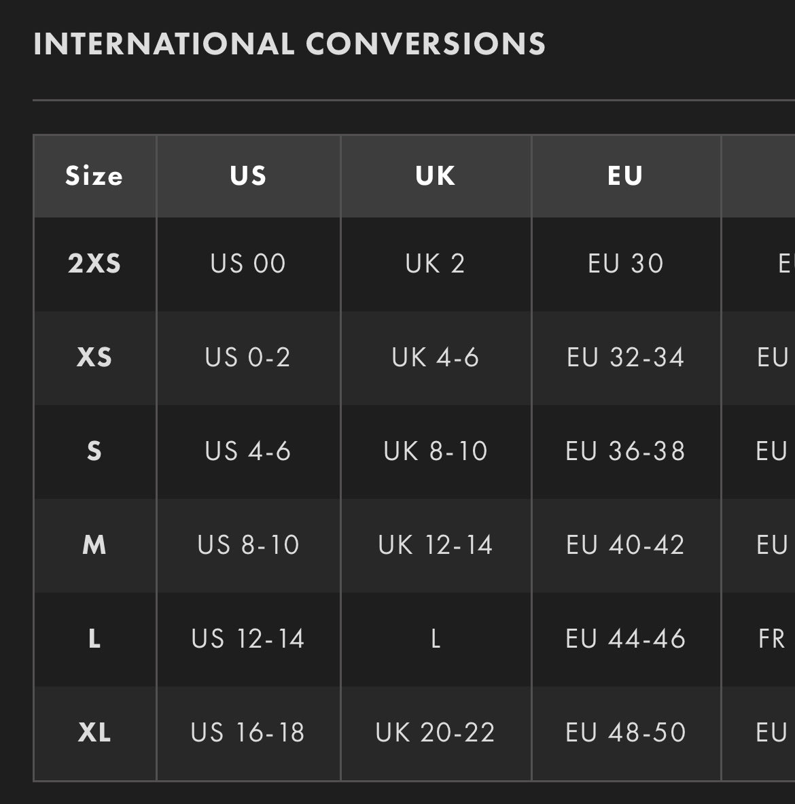795x804 pixels.
Task: Select the UK 20-22 cell
Action: click(x=436, y=733)
